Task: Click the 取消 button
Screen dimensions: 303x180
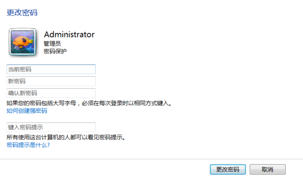Action: pos(268,169)
